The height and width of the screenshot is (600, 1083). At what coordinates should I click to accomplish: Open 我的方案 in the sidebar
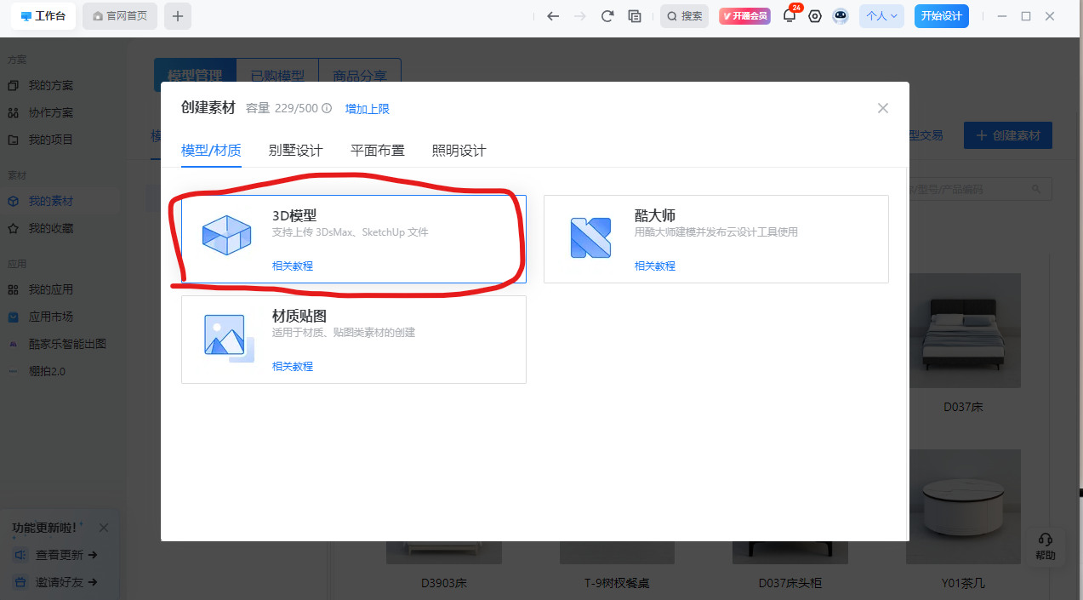click(51, 85)
